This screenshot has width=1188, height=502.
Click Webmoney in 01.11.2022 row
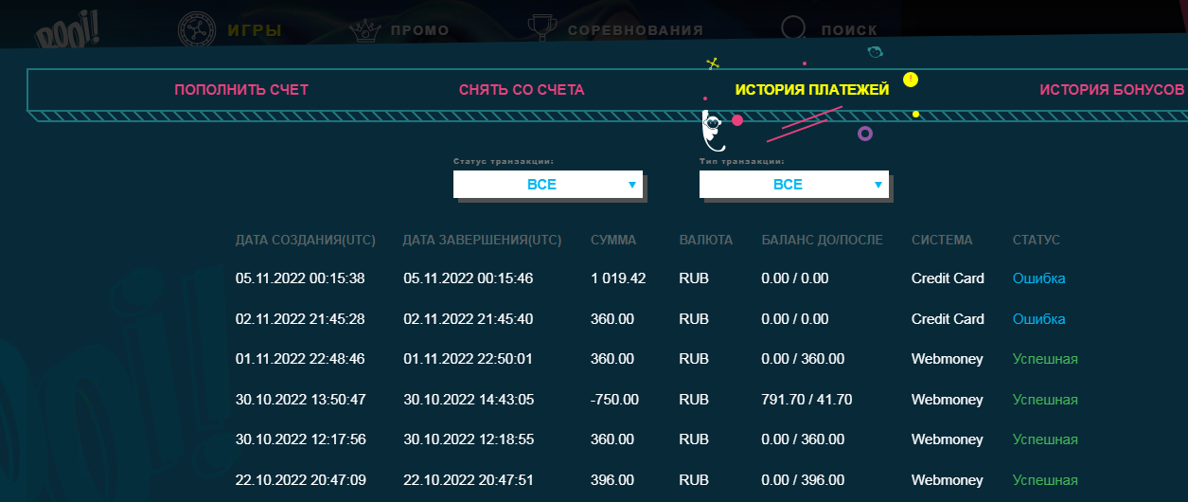[947, 359]
